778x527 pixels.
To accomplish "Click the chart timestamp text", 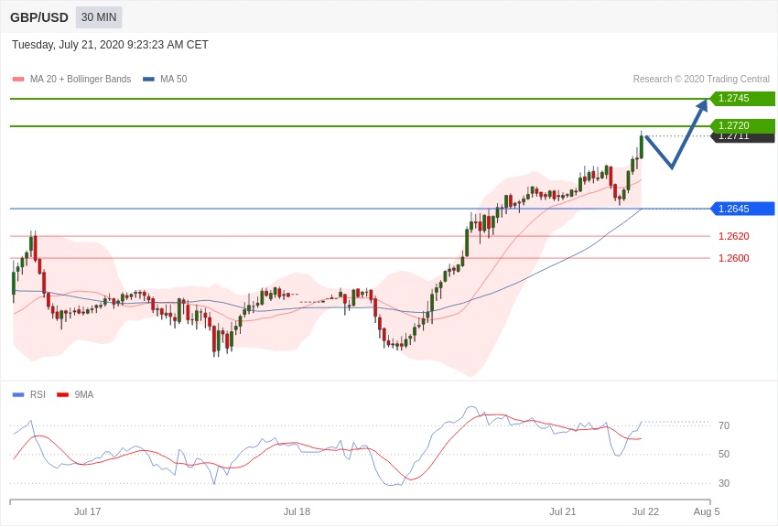I will point(110,45).
